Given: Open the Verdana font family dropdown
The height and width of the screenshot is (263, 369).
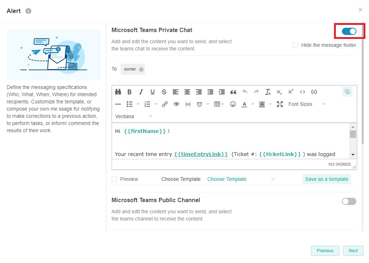Looking at the screenshot, I should pos(133,116).
